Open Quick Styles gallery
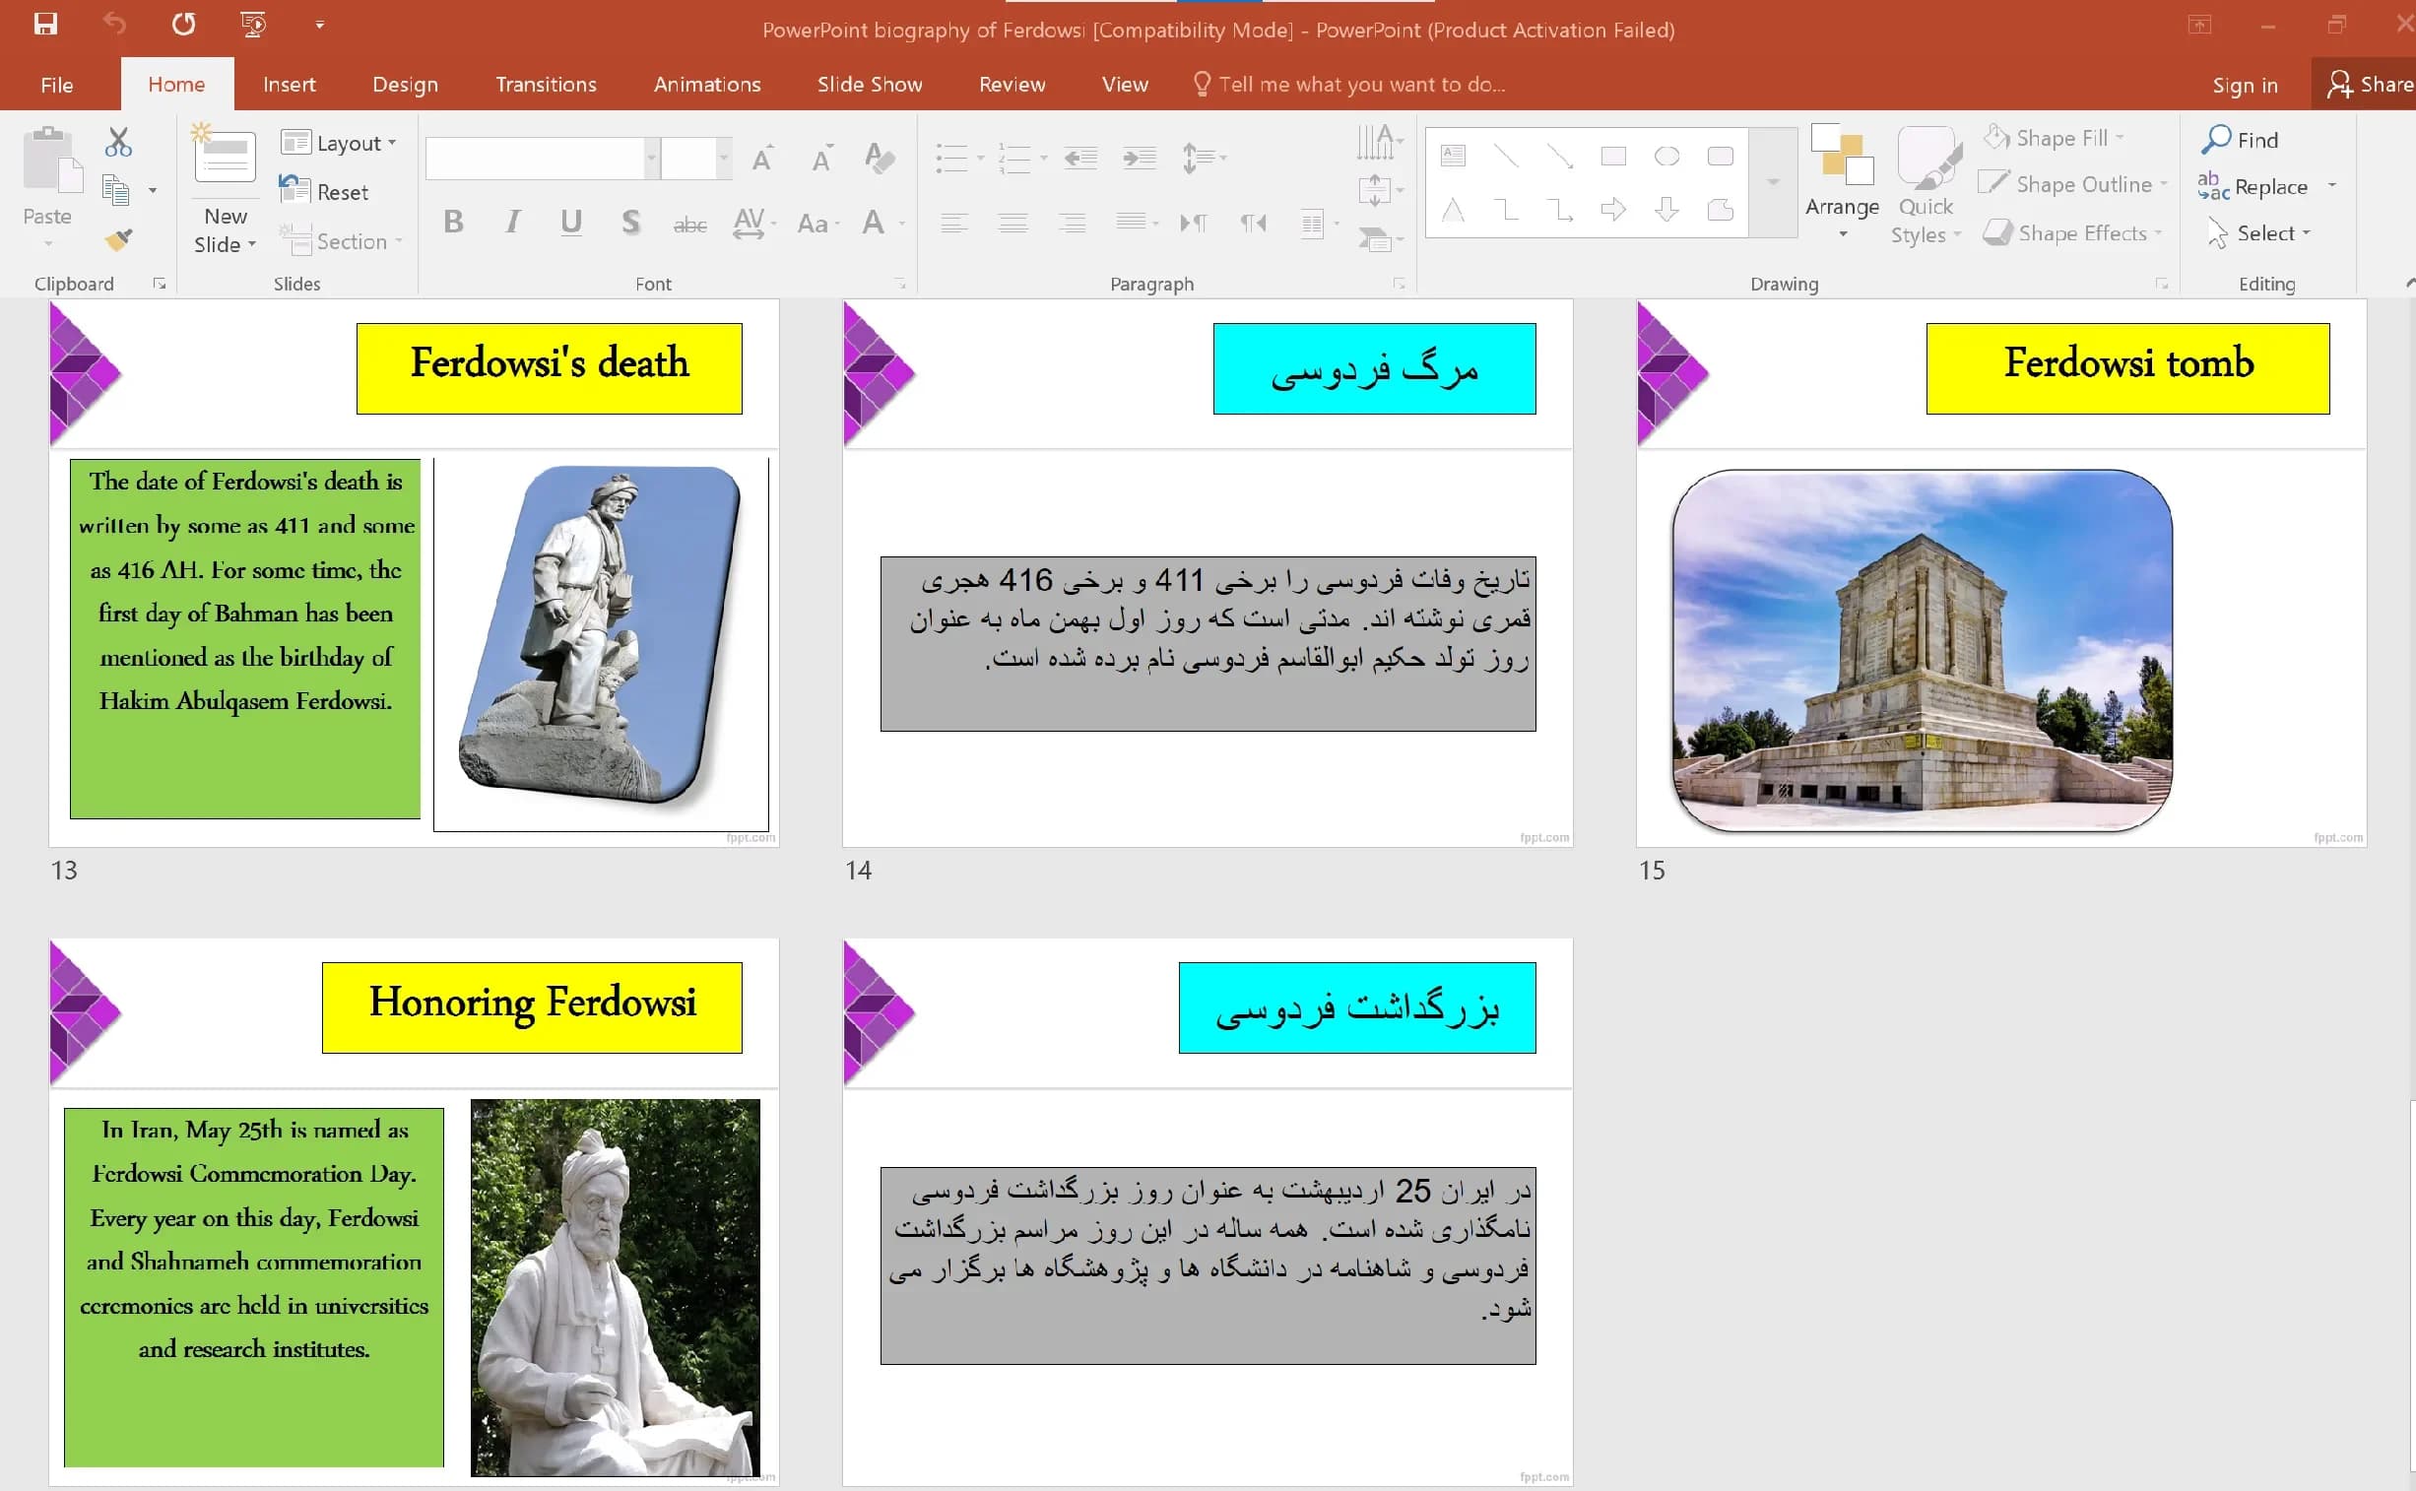 [x=1926, y=184]
